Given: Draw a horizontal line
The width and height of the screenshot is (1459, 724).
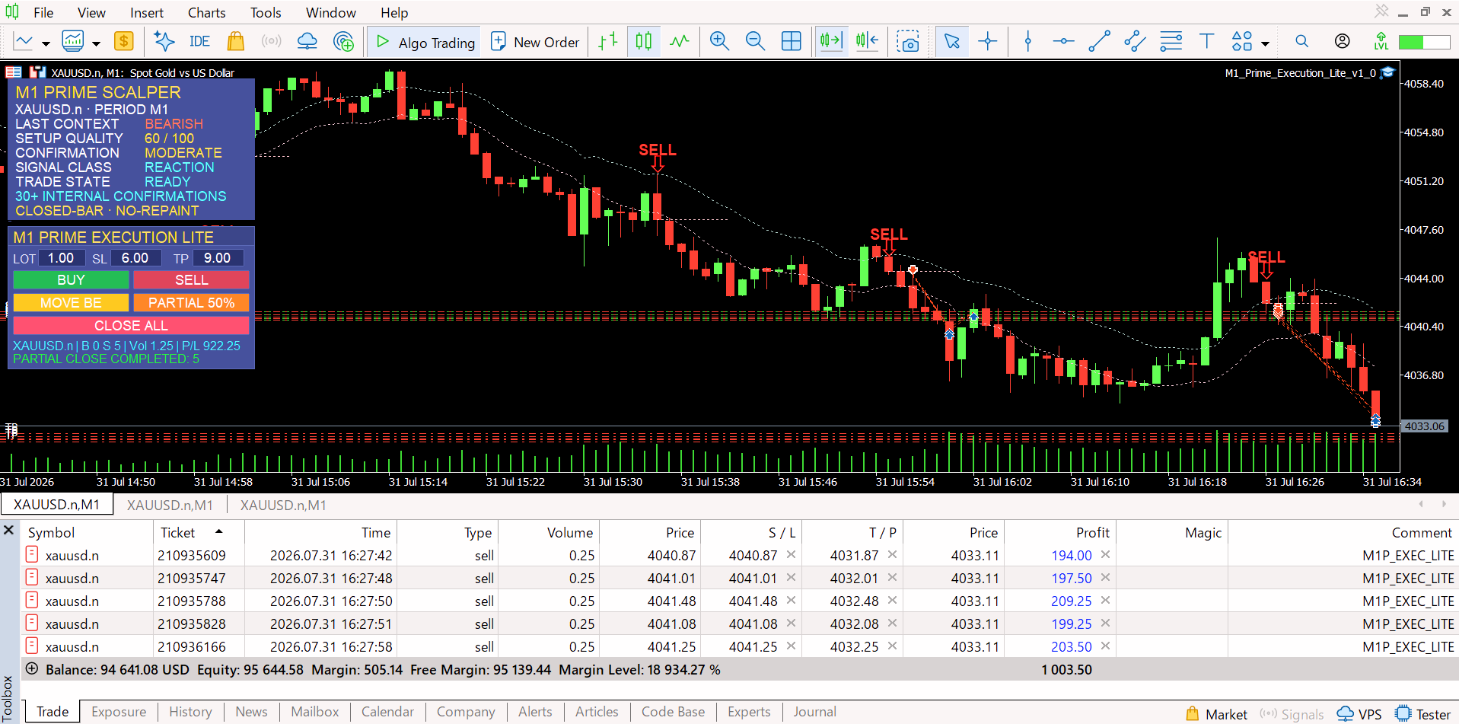Looking at the screenshot, I should (x=1064, y=41).
